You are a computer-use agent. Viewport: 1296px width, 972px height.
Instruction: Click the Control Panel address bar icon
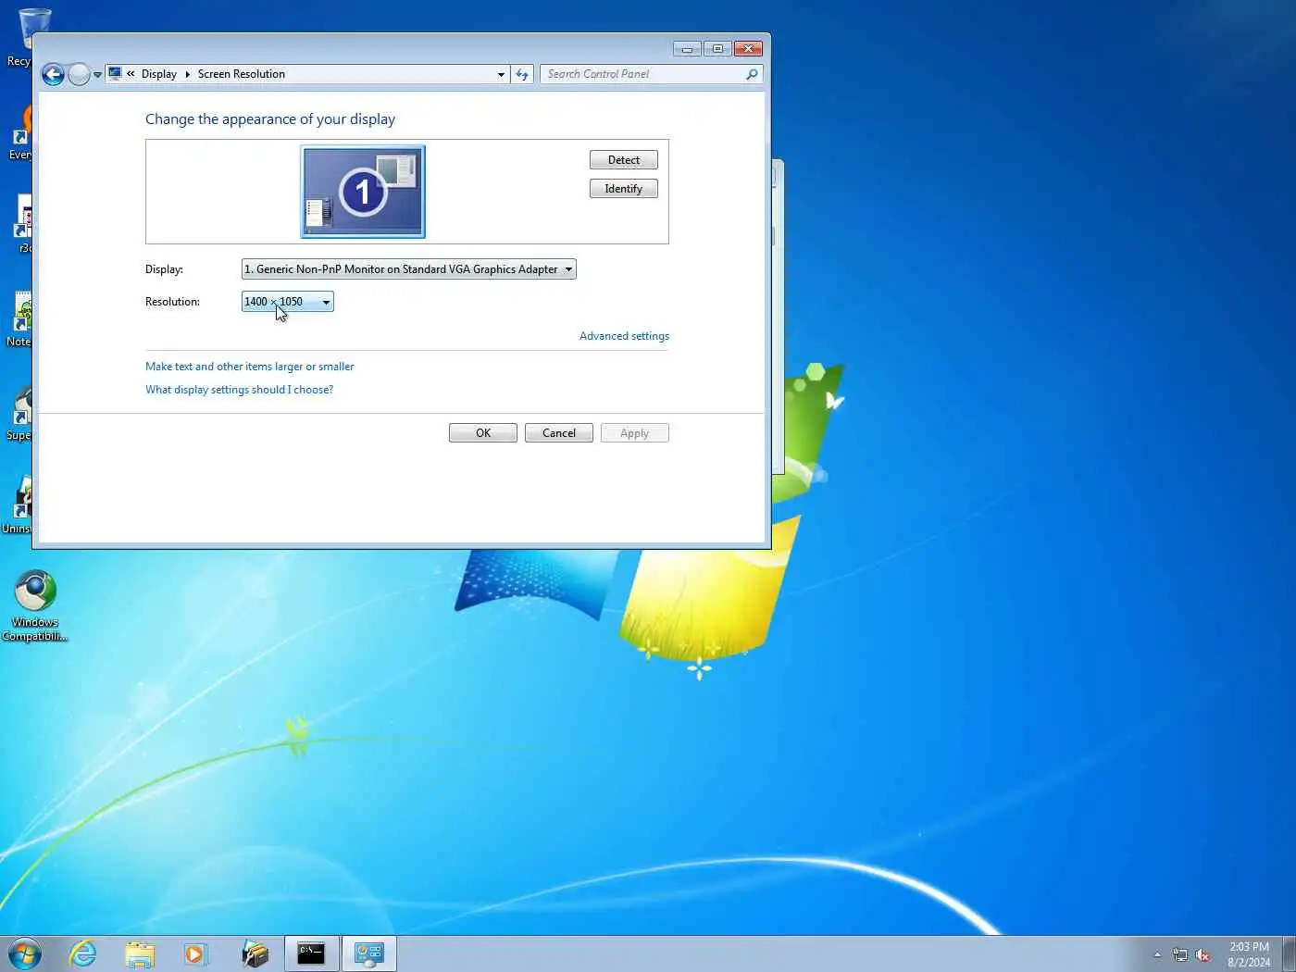[115, 73]
